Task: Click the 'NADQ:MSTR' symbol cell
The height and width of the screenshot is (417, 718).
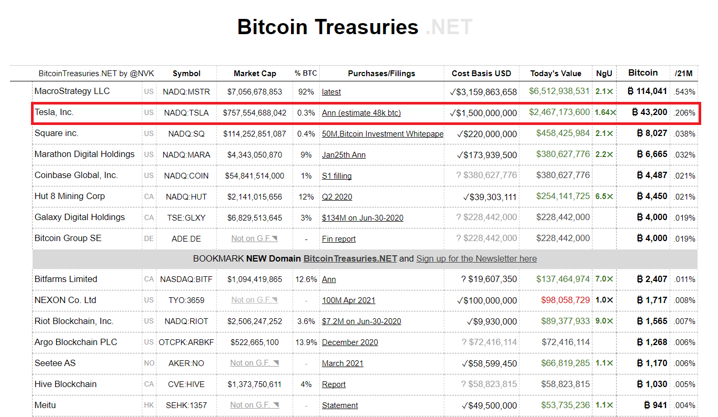Action: pyautogui.click(x=186, y=92)
